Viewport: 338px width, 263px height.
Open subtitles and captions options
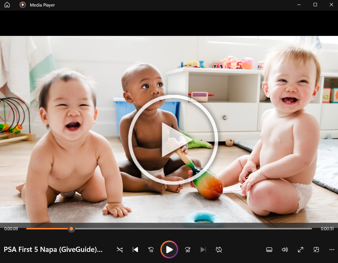click(269, 250)
